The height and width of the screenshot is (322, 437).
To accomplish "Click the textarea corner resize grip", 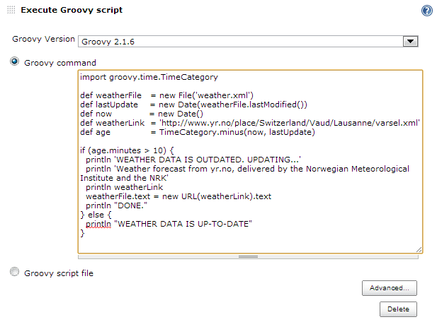I will coord(419,249).
